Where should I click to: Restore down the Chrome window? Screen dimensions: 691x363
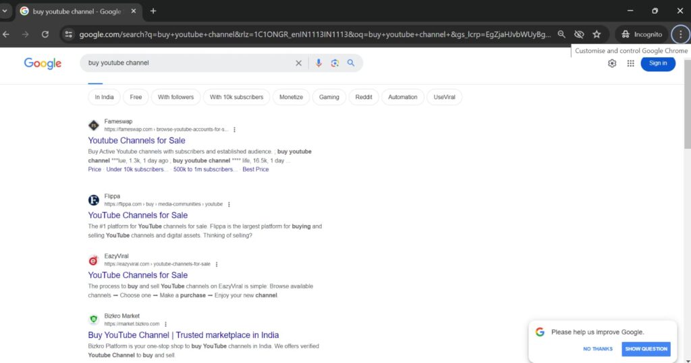(x=655, y=11)
